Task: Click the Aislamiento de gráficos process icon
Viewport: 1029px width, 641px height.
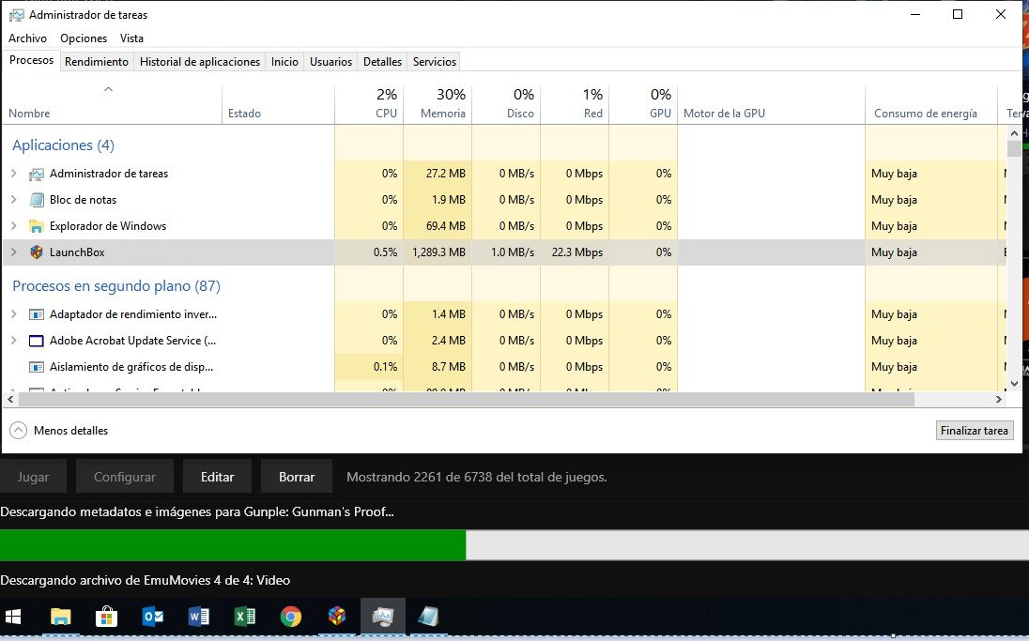Action: tap(36, 367)
